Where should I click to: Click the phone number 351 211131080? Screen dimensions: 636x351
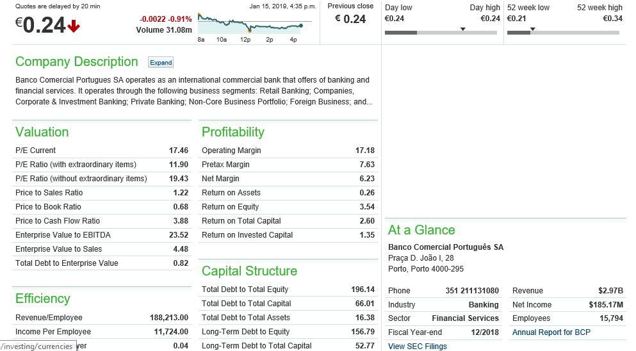pos(472,291)
